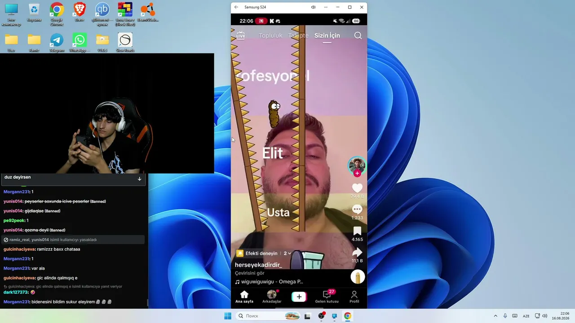Open Task View on the taskbar
575x323 pixels.
308,316
